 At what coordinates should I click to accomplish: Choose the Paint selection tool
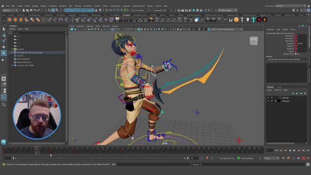coord(3,41)
